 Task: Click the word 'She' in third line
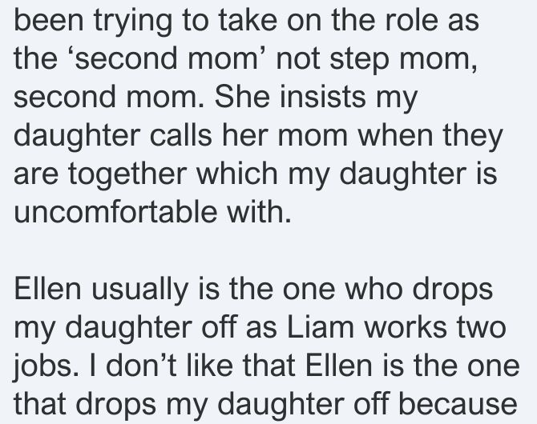click(x=242, y=97)
